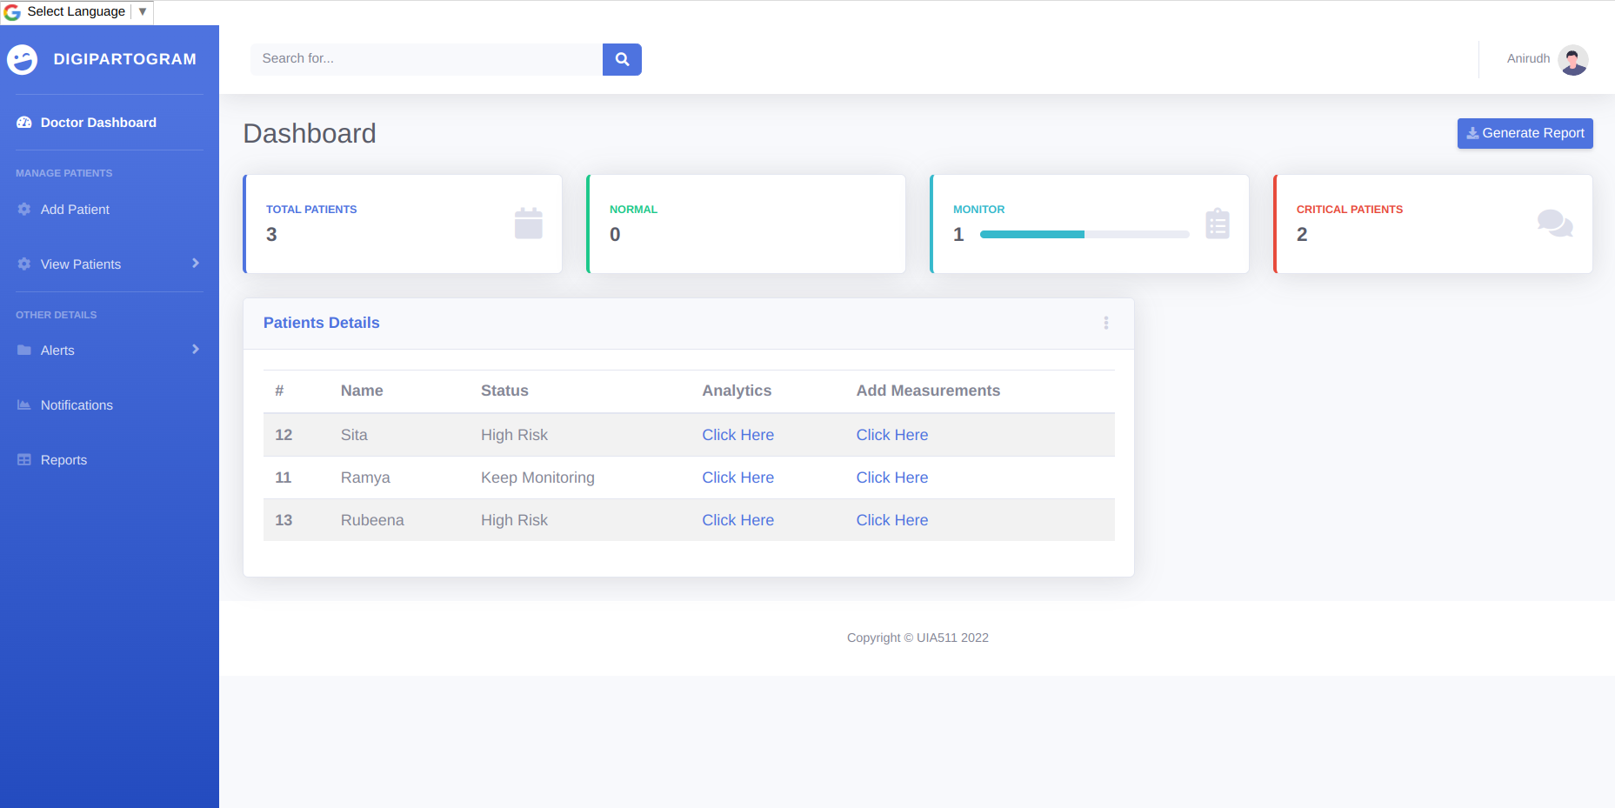
Task: Open the Select Language dropdown
Action: (x=76, y=11)
